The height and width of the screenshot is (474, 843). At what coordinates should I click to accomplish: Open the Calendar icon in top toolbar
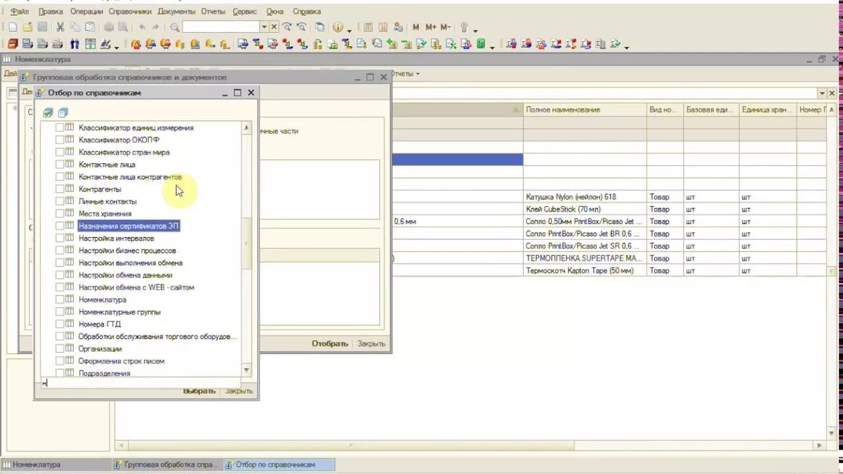pos(382,27)
